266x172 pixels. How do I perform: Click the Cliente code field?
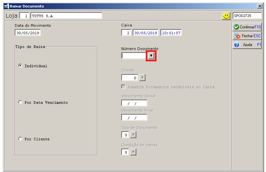[x=130, y=78]
